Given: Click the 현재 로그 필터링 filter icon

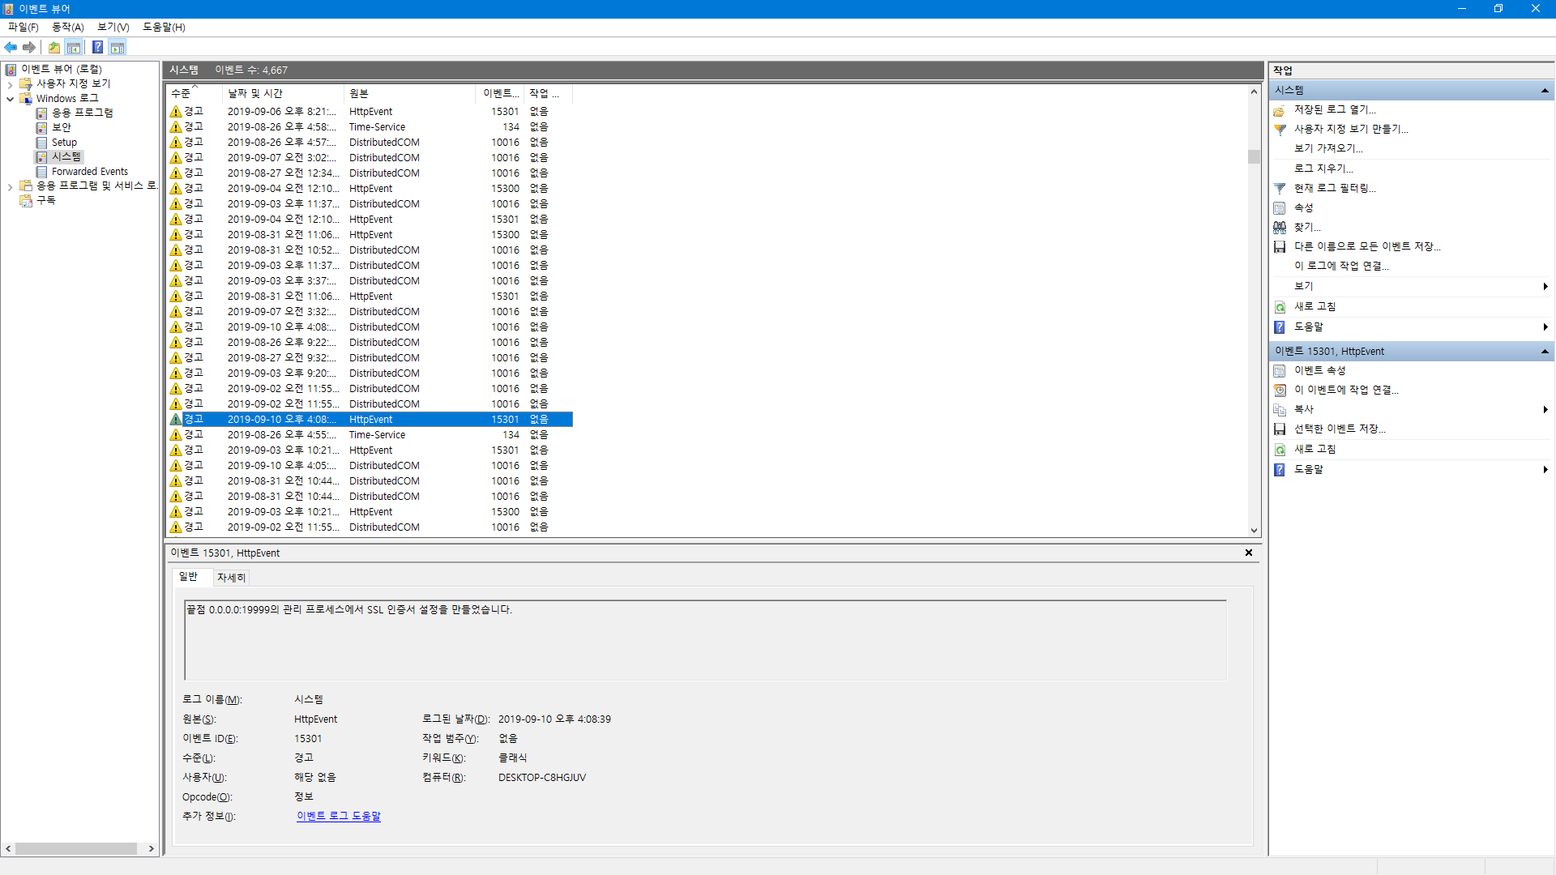Looking at the screenshot, I should tap(1280, 188).
